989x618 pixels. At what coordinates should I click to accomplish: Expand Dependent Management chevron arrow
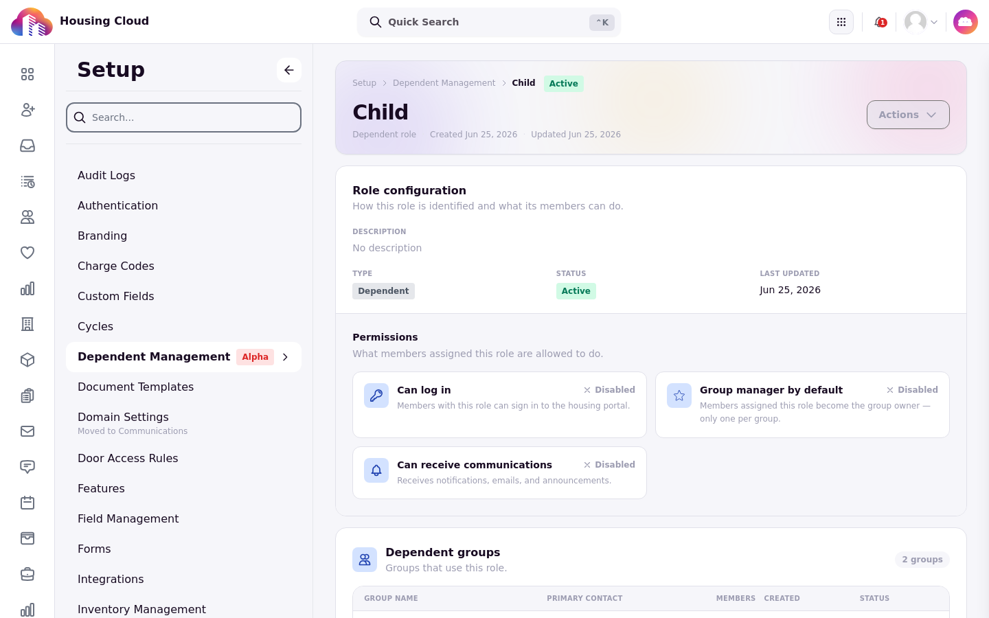tap(285, 357)
